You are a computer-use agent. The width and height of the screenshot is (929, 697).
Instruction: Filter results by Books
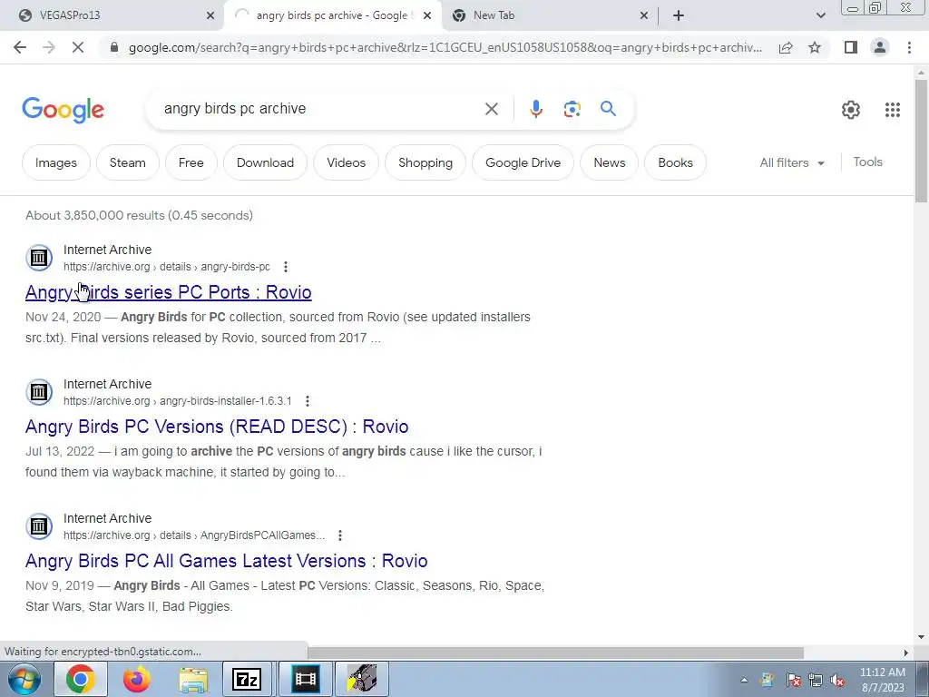click(675, 162)
